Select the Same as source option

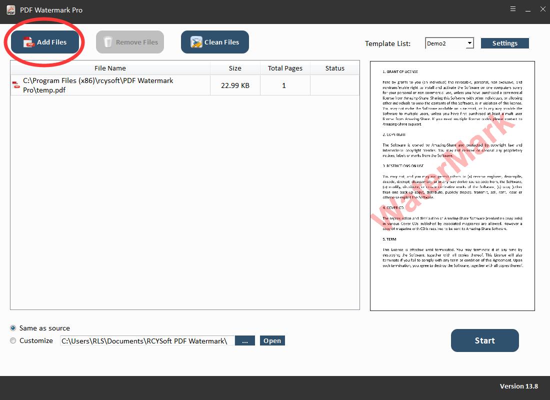pos(13,328)
